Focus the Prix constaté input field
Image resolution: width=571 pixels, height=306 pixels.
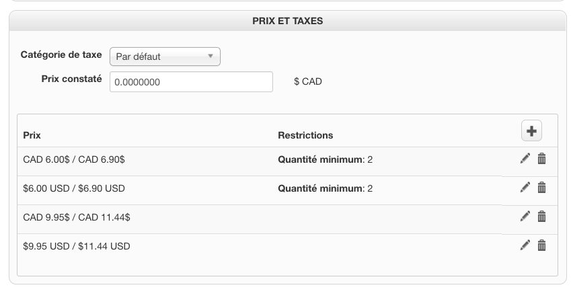click(191, 82)
